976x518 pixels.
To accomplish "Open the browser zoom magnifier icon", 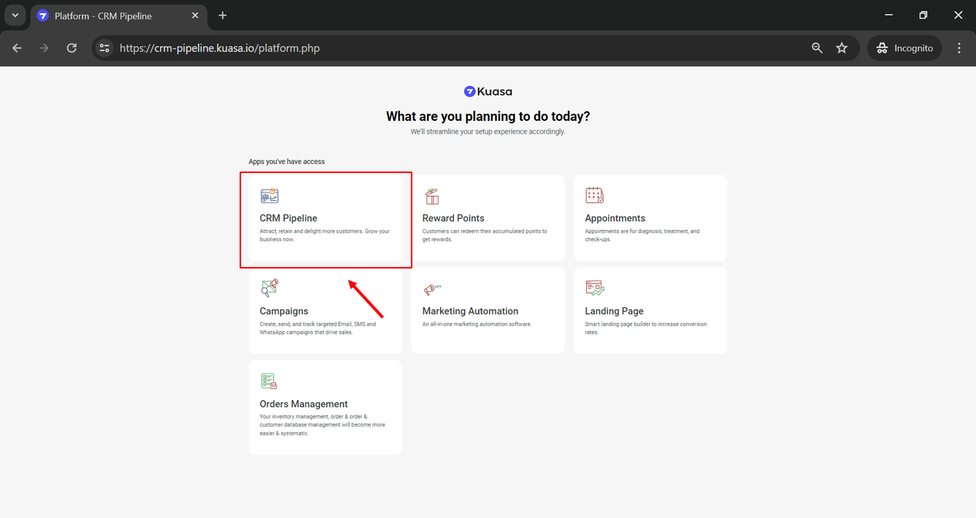I will point(817,48).
